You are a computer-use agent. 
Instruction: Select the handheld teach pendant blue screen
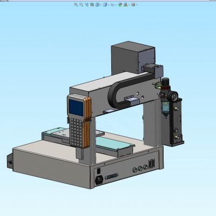[76, 107]
